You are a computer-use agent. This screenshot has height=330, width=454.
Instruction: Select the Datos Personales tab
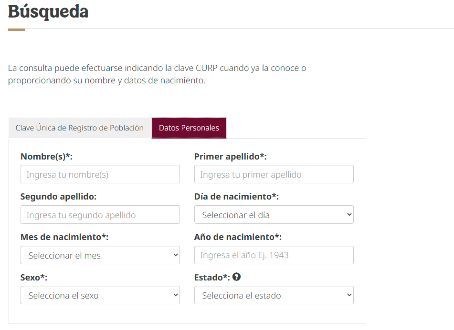pyautogui.click(x=189, y=128)
